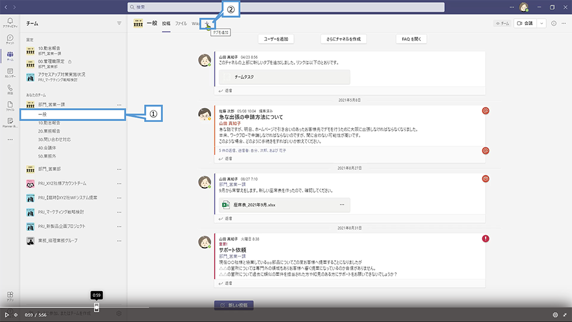Select the 一般 channel
The image size is (572, 322).
73,114
